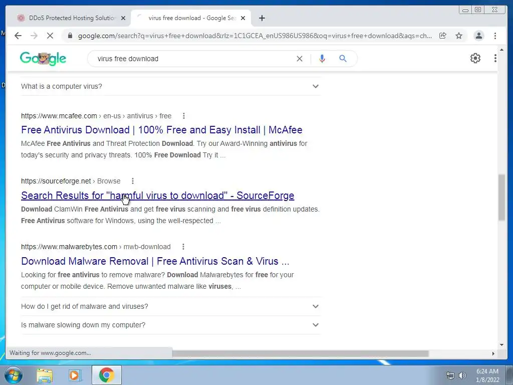Open the Windows Start menu
The height and width of the screenshot is (385, 513).
pos(14,375)
